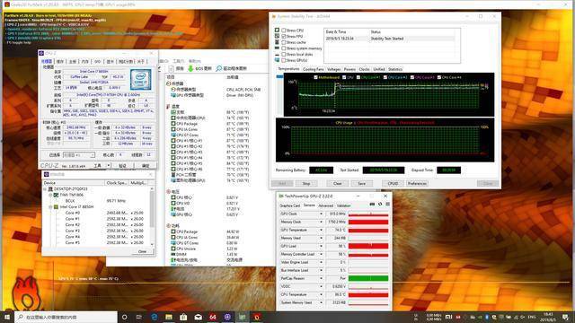
Task: Open Microsoft Store from taskbar
Action: pos(183,317)
